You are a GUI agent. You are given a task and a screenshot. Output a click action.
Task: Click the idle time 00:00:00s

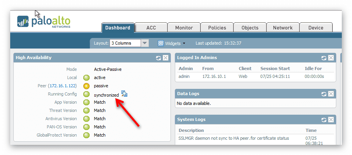[314, 76]
